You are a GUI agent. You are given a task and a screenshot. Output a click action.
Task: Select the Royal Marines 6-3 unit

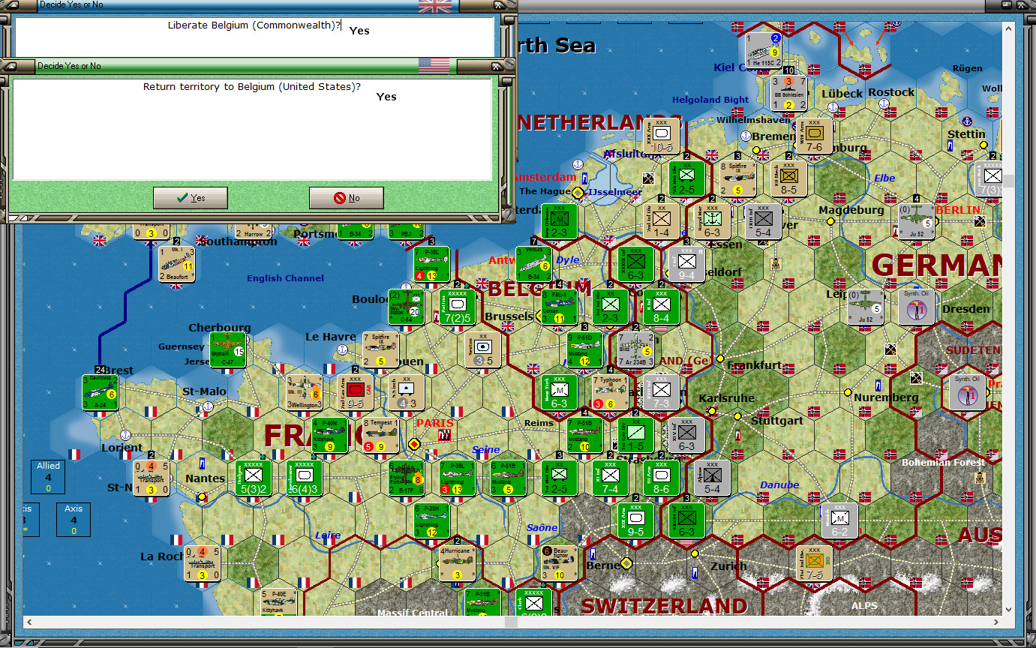(x=713, y=221)
